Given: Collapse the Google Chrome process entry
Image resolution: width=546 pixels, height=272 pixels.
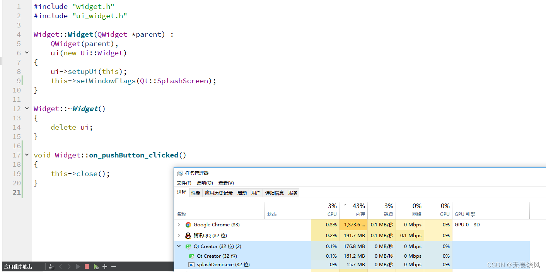Looking at the screenshot, I should (179, 224).
